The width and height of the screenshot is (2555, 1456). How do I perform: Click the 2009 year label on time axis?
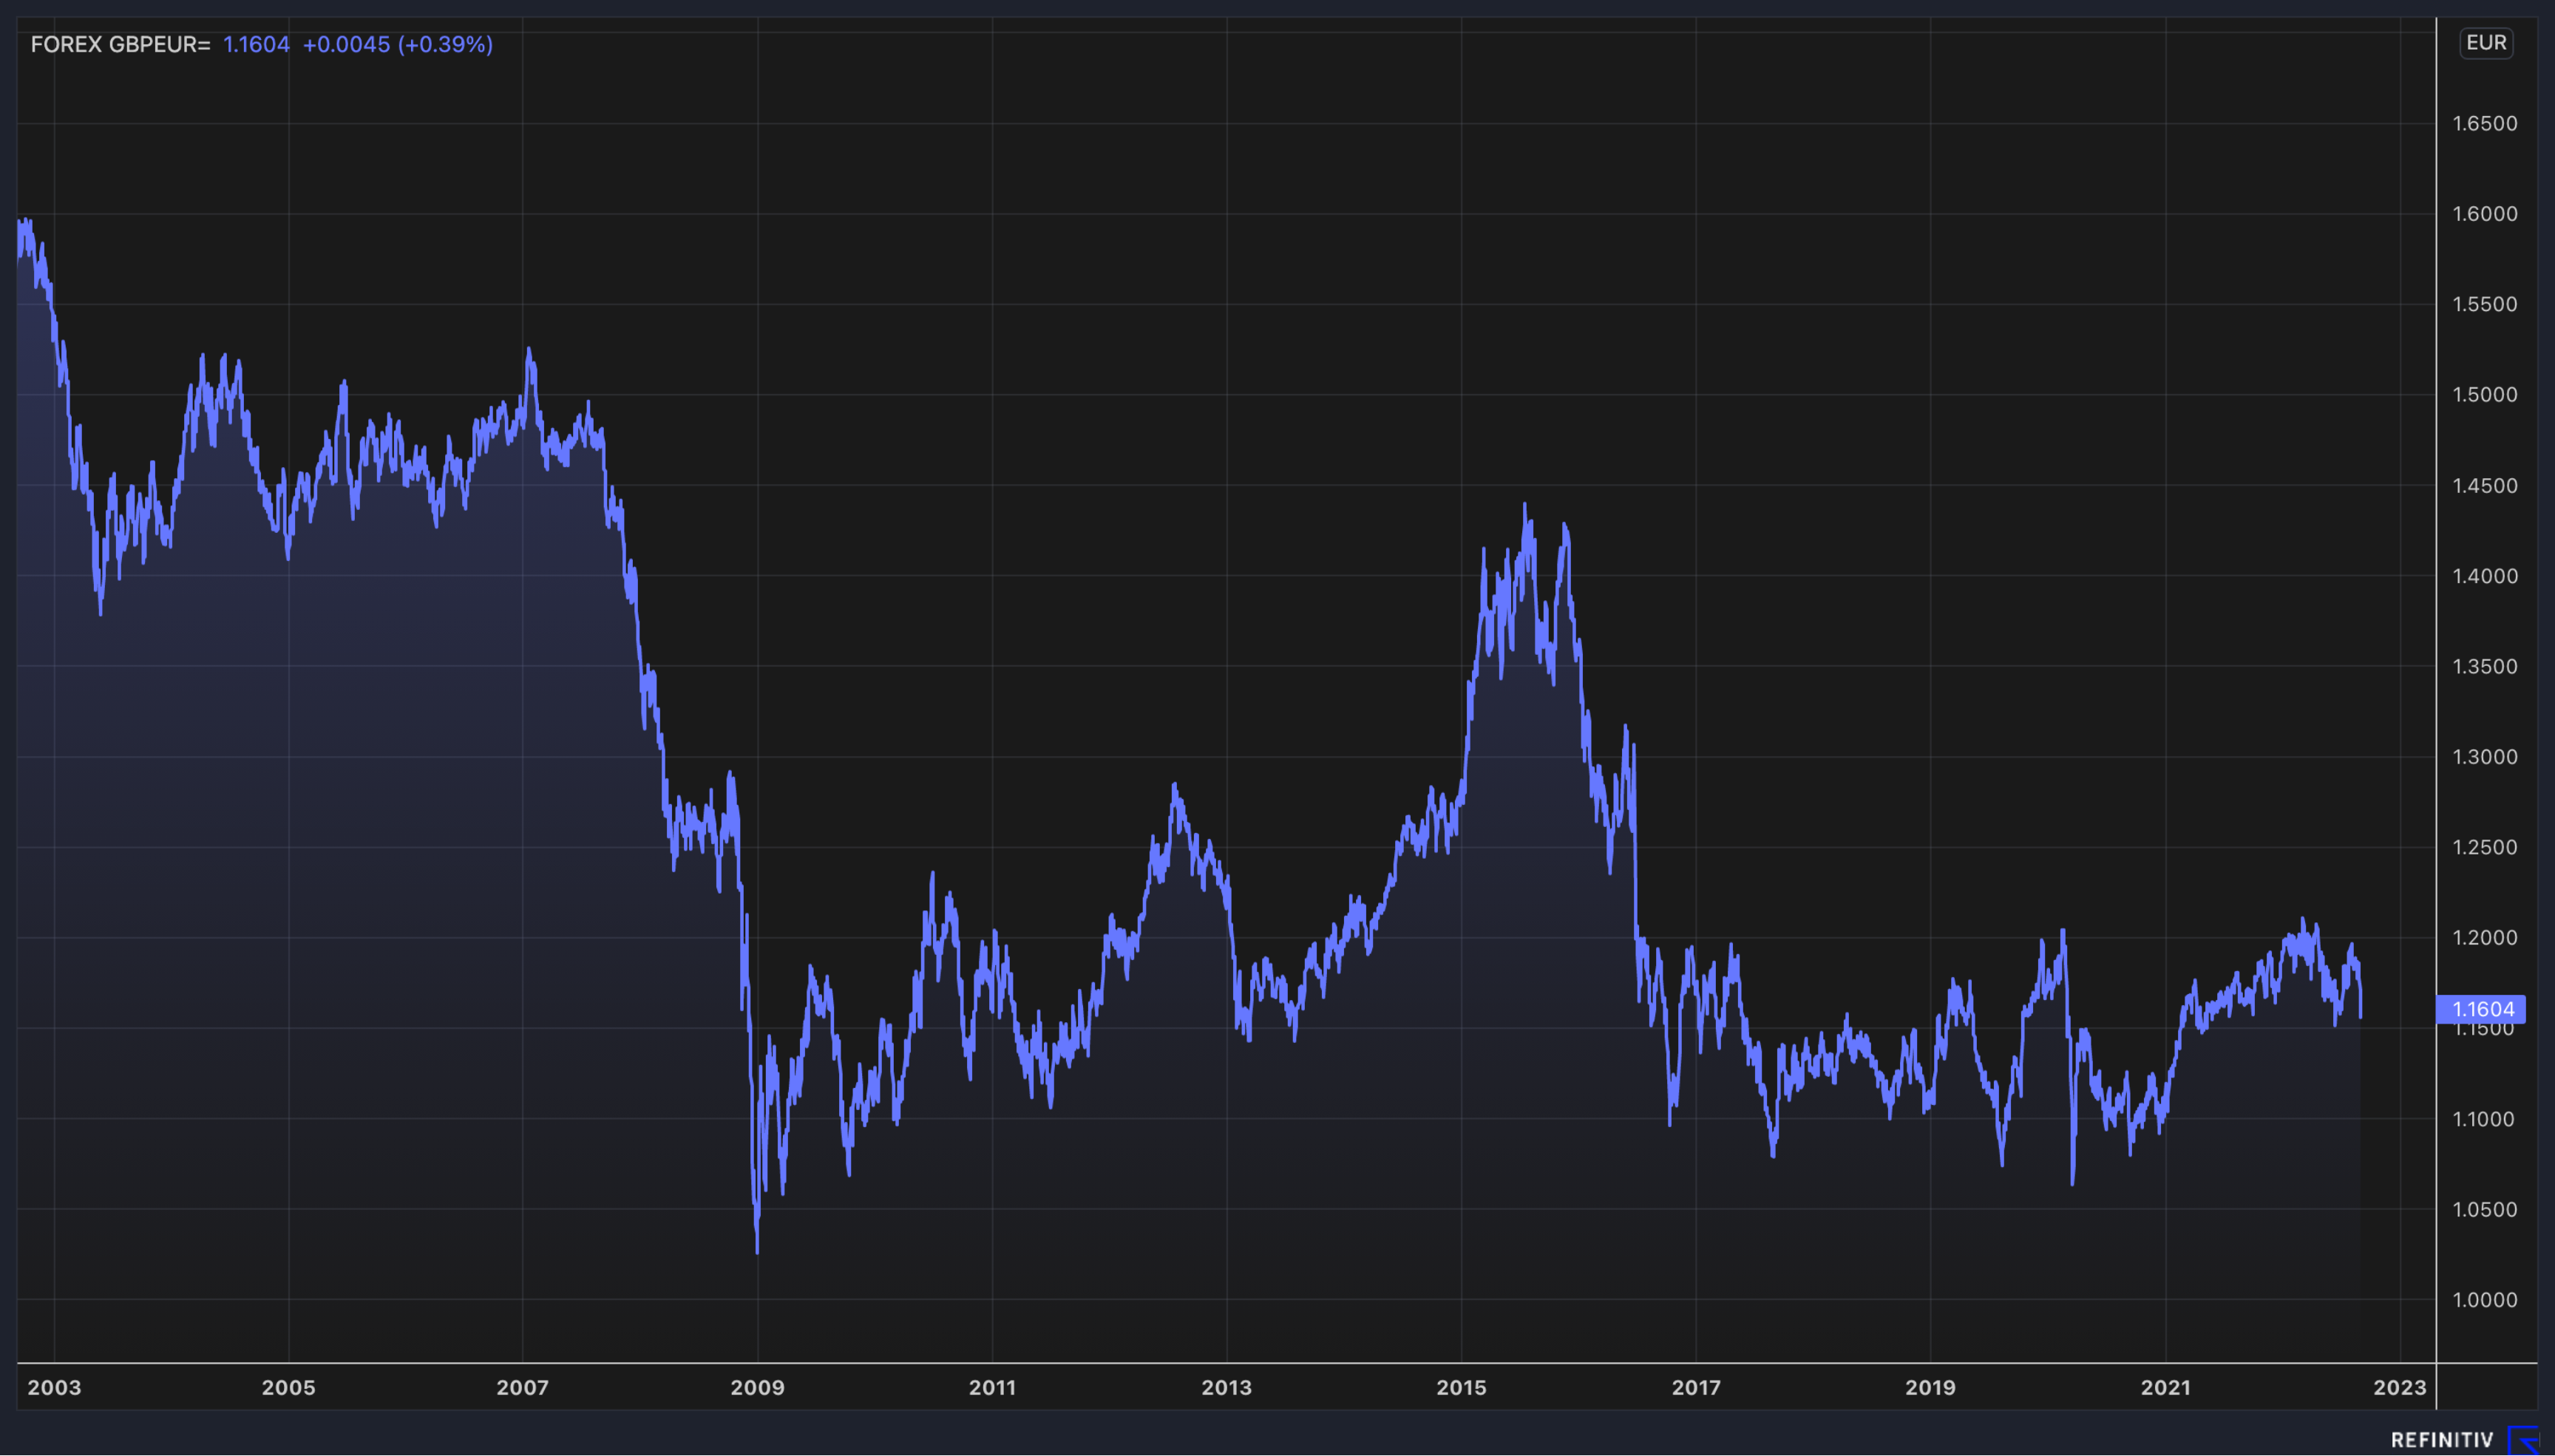[x=757, y=1388]
